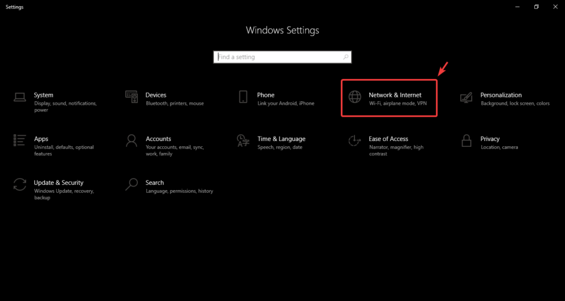Open the Apps list icon
The image size is (565, 301).
coord(19,140)
